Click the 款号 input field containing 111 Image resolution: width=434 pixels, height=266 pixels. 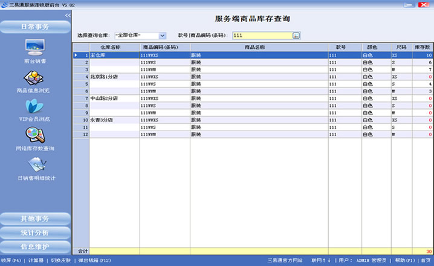point(262,36)
